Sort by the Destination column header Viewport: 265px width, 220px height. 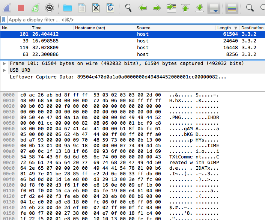click(x=252, y=28)
